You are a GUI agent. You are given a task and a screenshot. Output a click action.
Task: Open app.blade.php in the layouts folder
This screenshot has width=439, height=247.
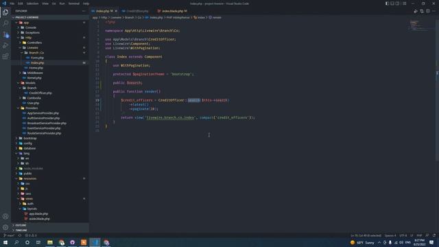38,213
